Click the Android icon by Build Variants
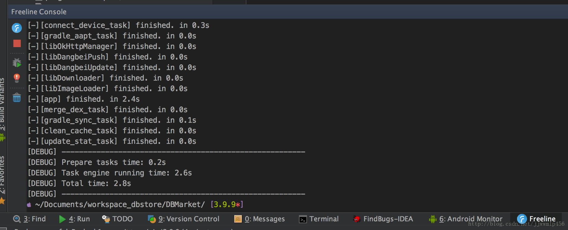Screen dimensions: 568x230 coord(2,137)
